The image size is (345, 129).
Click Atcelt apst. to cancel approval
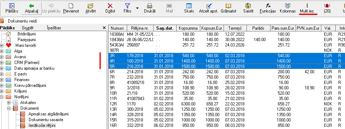pyautogui.click(x=209, y=8)
